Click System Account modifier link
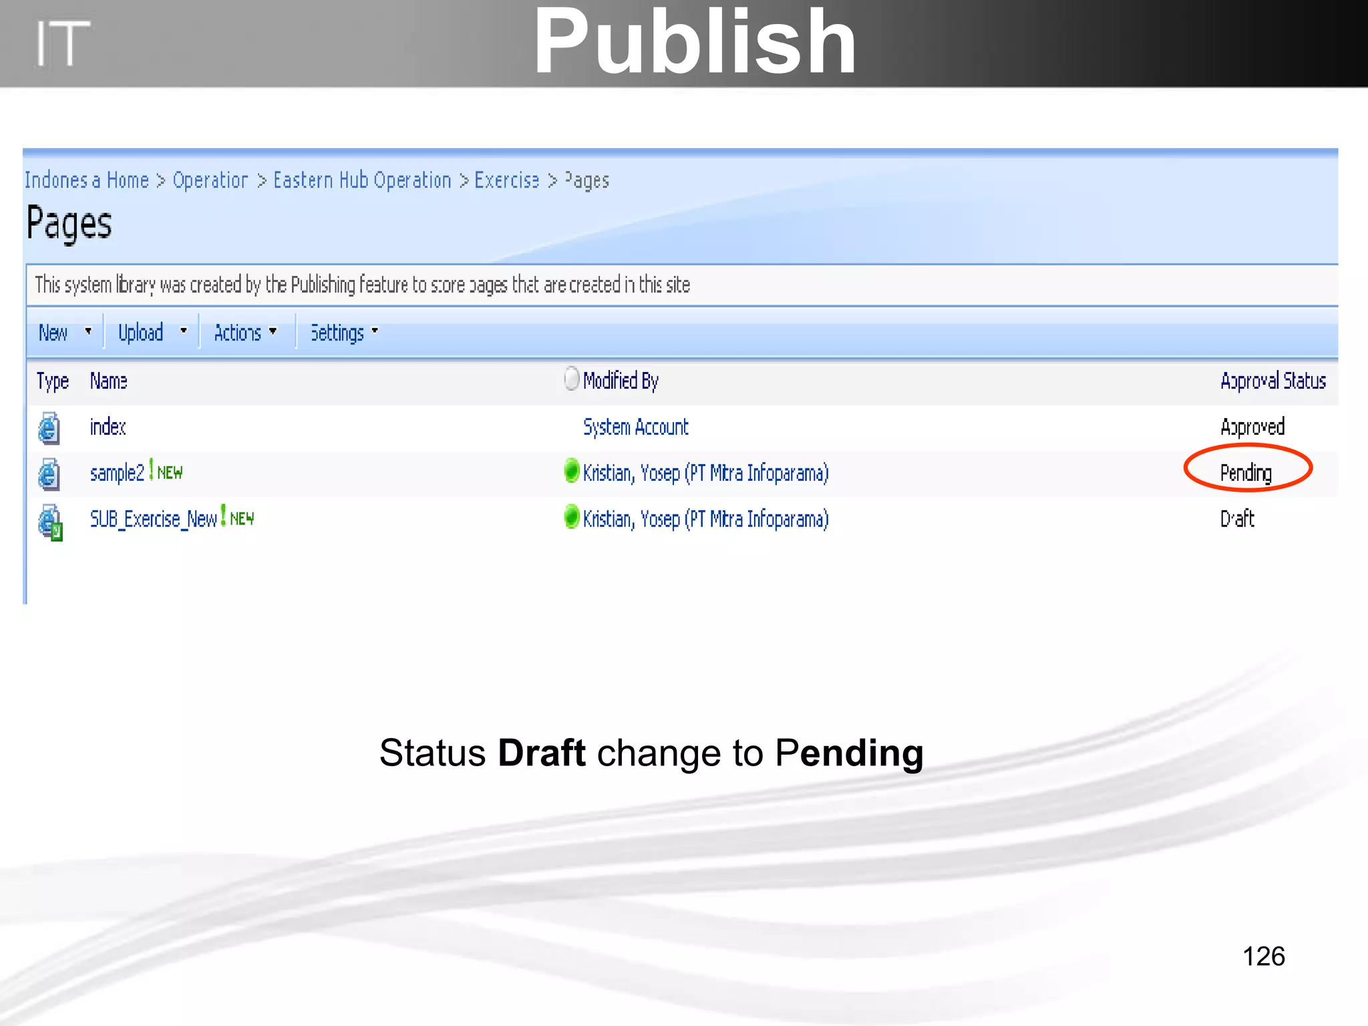This screenshot has width=1368, height=1026. pyautogui.click(x=635, y=427)
